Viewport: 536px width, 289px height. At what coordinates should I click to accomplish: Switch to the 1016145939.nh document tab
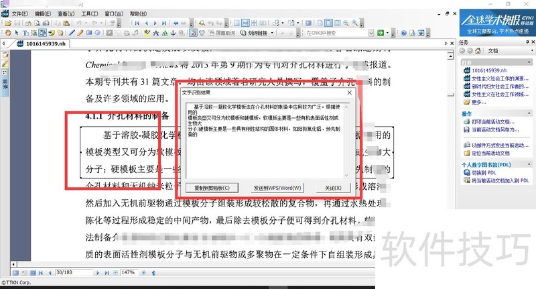click(x=42, y=44)
